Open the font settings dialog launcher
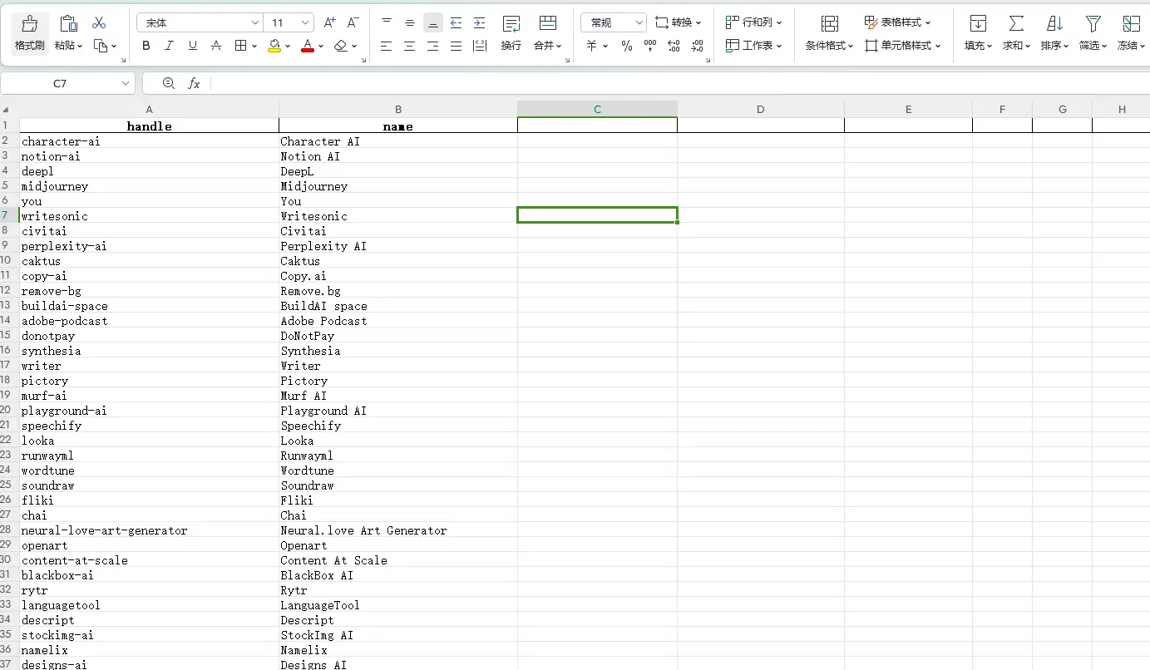Screen dimensions: 1150x670 pyautogui.click(x=363, y=60)
